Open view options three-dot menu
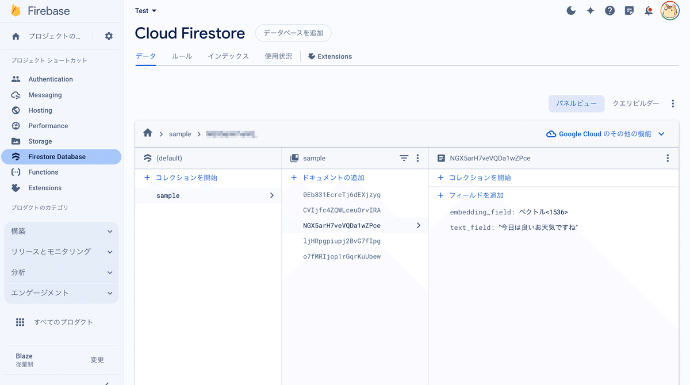 click(673, 103)
